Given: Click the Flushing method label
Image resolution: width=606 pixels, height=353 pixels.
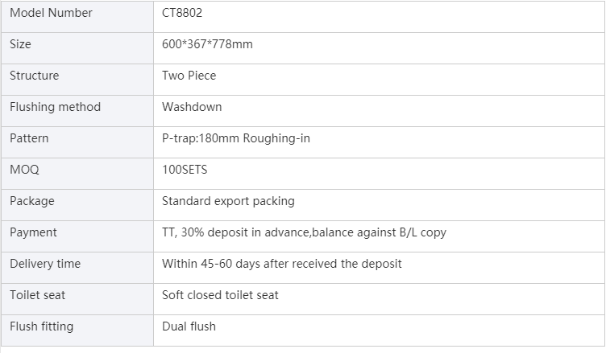Looking at the screenshot, I should [55, 107].
